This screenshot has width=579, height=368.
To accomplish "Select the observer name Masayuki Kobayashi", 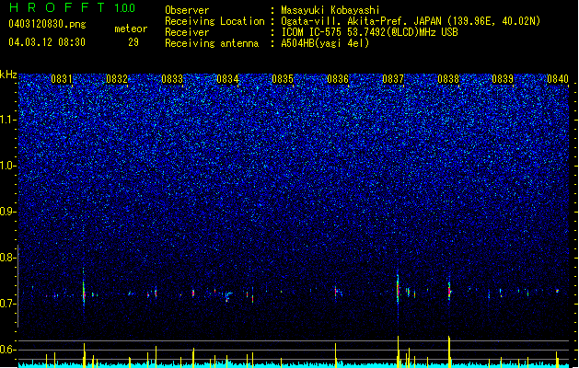I will click(330, 10).
